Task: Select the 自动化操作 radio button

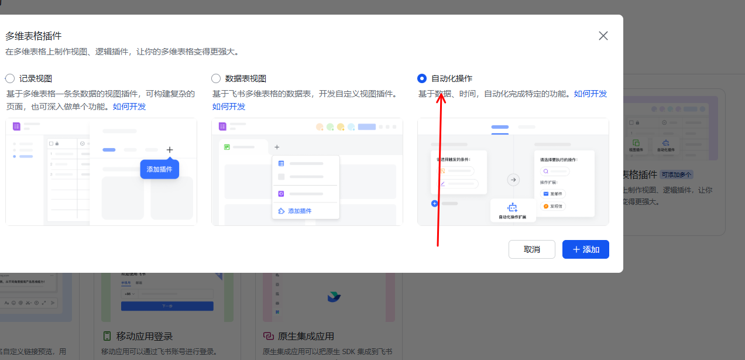Action: coord(422,78)
